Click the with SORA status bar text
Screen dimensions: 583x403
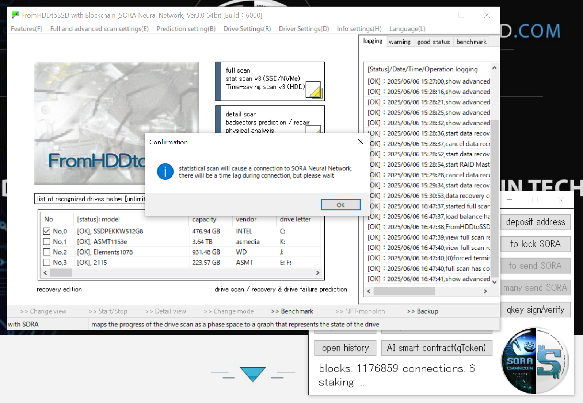pos(23,324)
